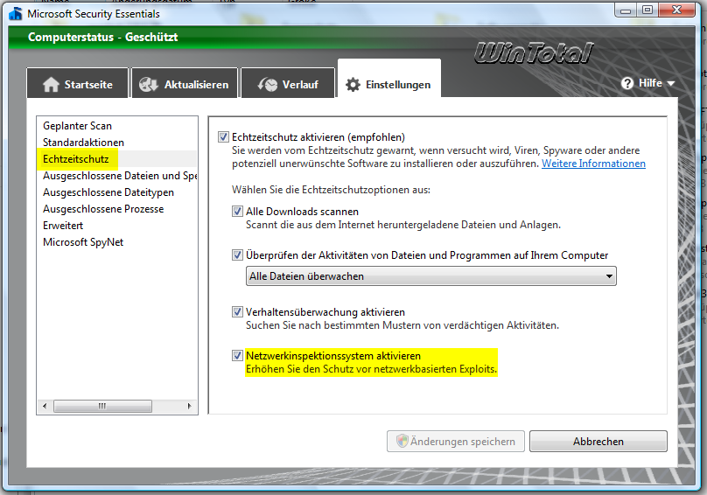Click the Microsoft Security Essentials title bar icon

(x=16, y=14)
